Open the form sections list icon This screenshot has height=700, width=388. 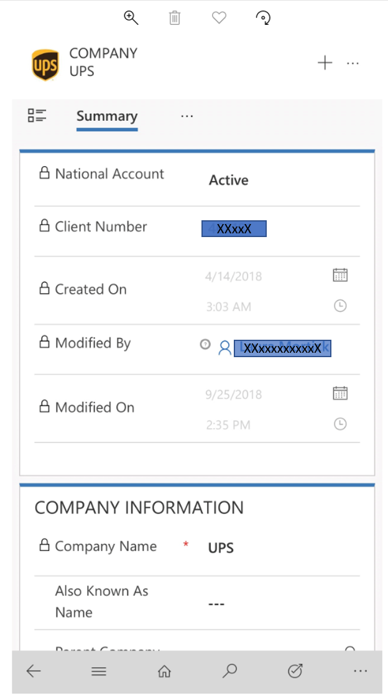tap(37, 115)
